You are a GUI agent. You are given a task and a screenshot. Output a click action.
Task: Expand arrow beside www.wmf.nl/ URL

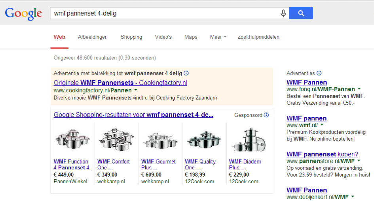[x=322, y=125]
